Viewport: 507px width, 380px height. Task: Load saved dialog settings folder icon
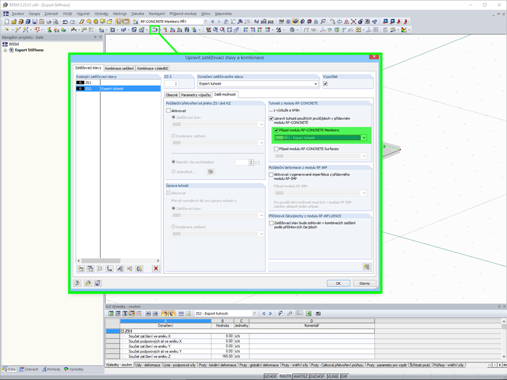tap(87, 283)
